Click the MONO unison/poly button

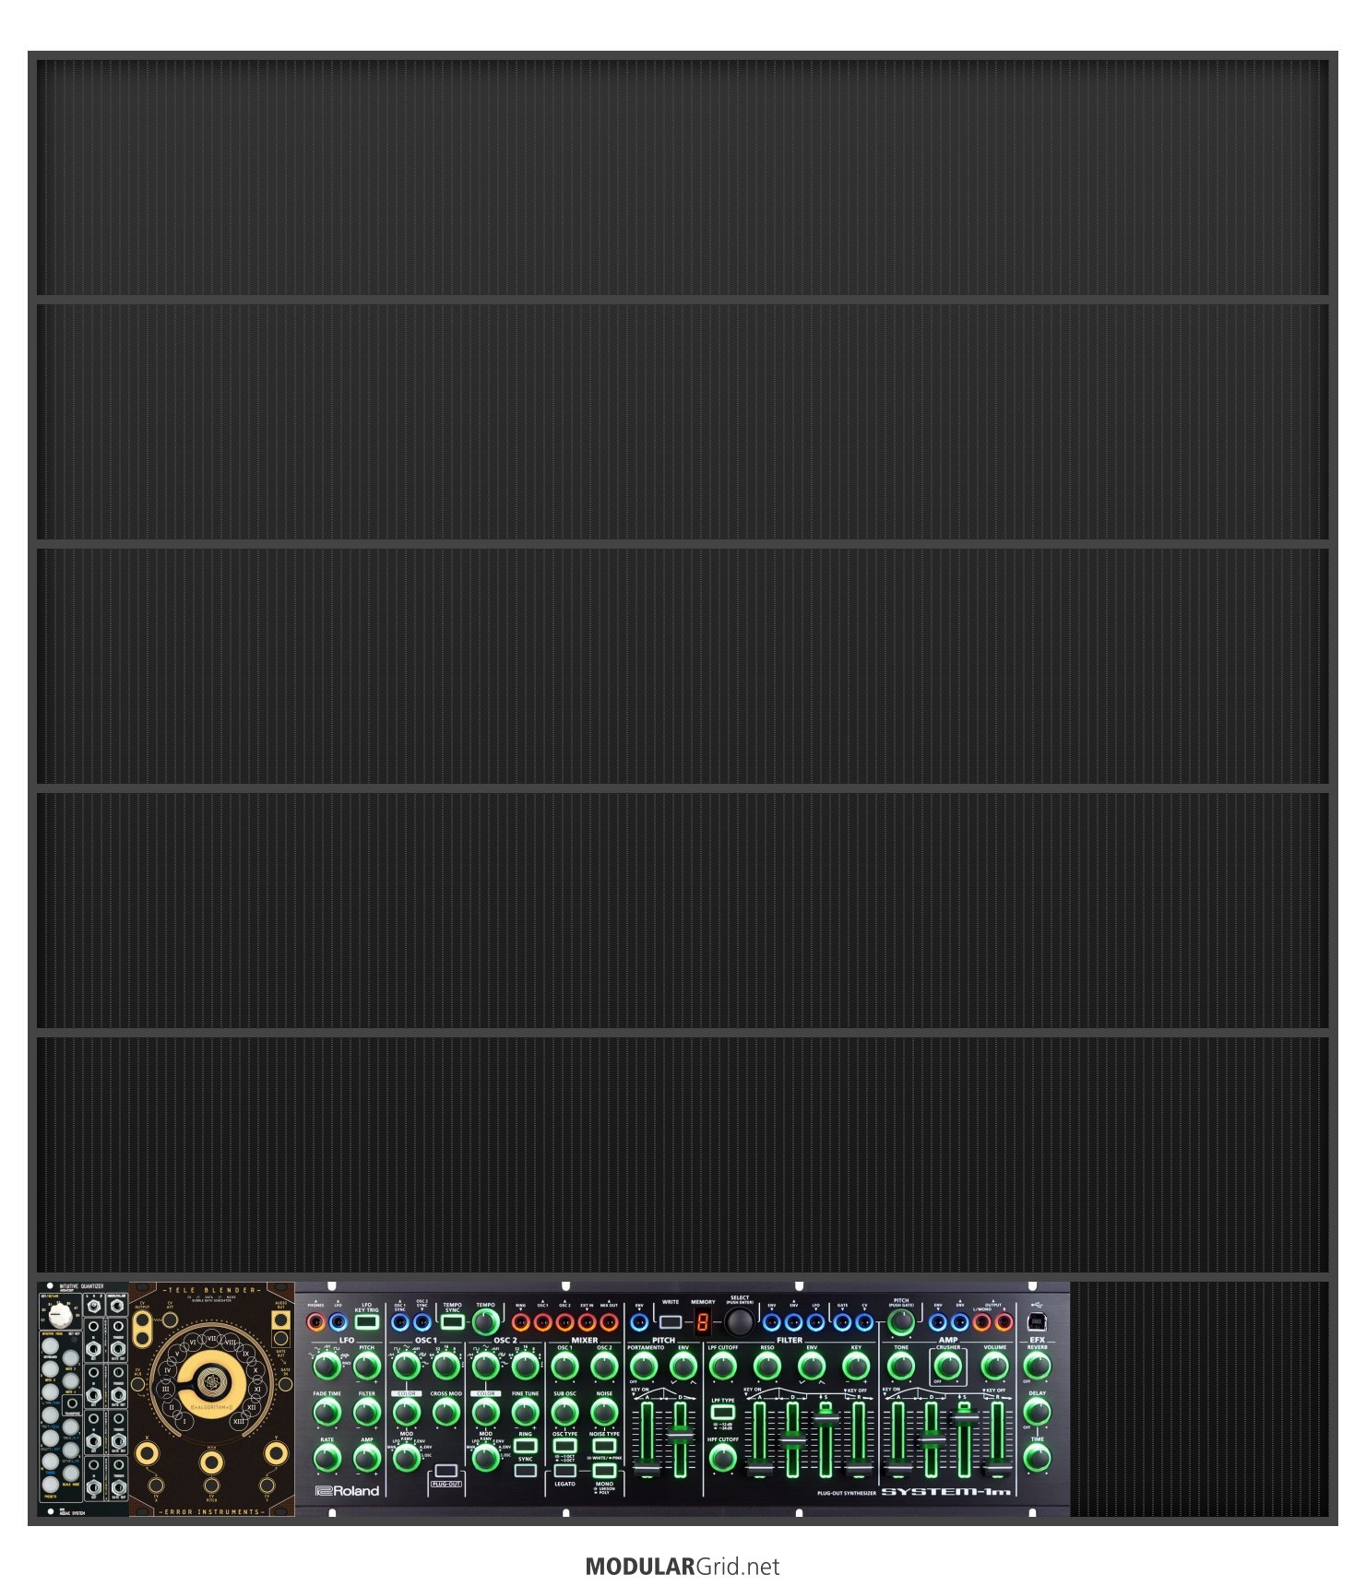click(604, 1471)
